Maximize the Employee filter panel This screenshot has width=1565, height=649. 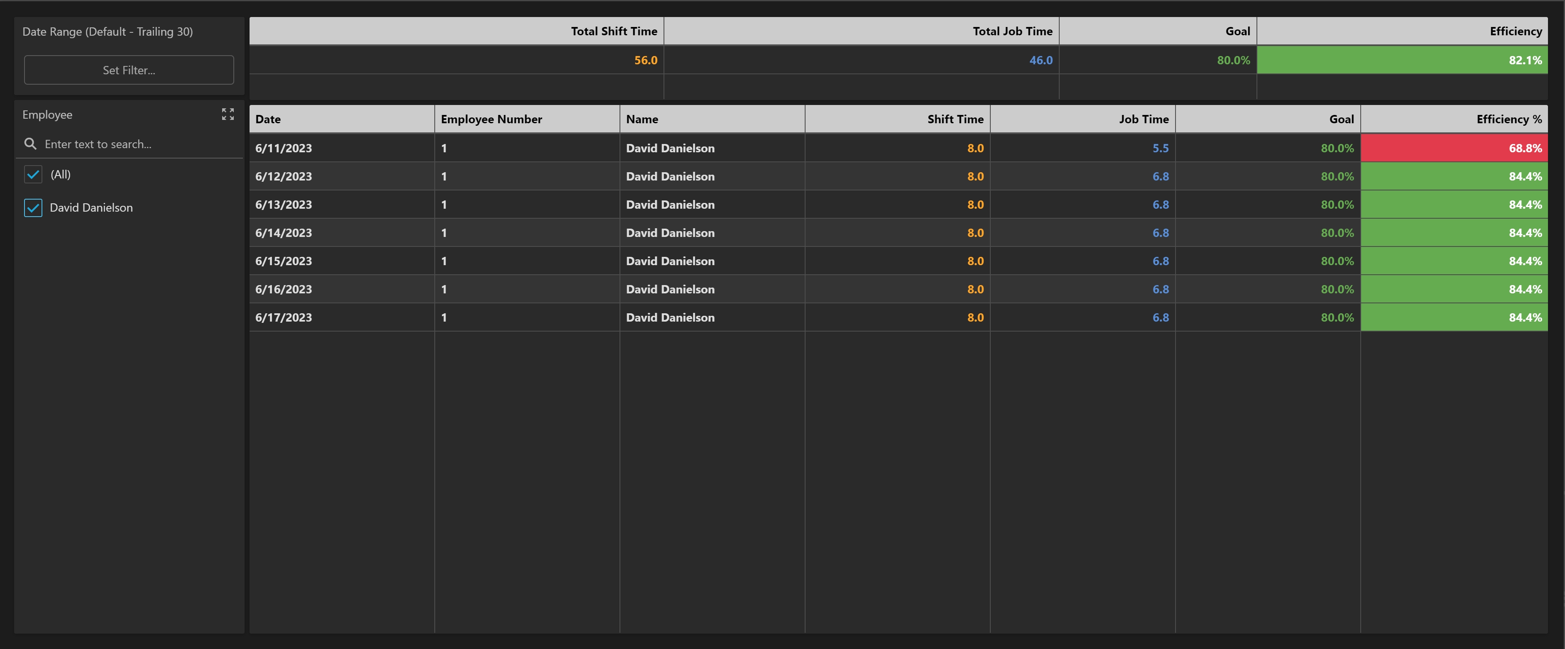point(228,114)
